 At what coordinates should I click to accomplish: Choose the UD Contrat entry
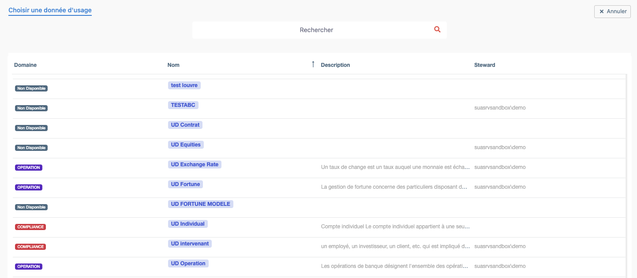click(x=185, y=125)
